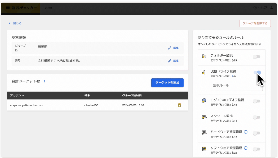Delete target araya.naoya with trash icon
Image resolution: width=278 pixels, height=158 pixels.
pos(180,105)
